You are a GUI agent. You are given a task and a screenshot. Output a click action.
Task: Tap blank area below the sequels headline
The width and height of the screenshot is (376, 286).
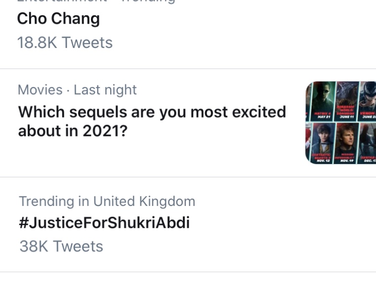click(x=152, y=156)
